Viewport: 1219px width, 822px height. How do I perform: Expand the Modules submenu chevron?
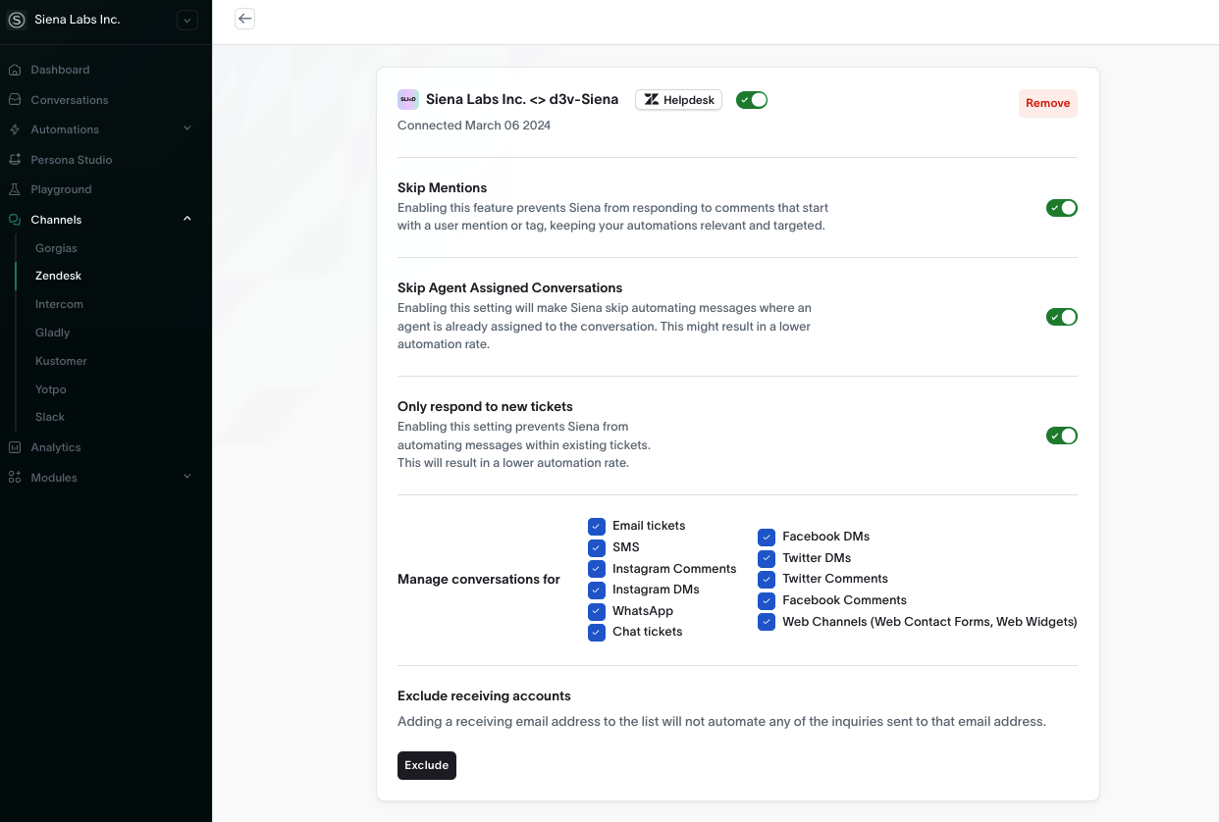187,477
